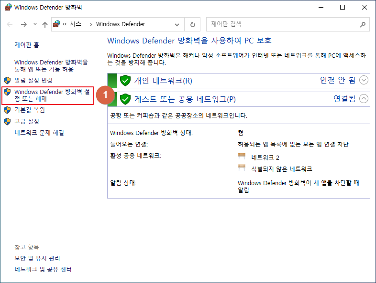Click the 들어오는 연결: label
Viewport: 376px width, 283px height.
(x=129, y=144)
